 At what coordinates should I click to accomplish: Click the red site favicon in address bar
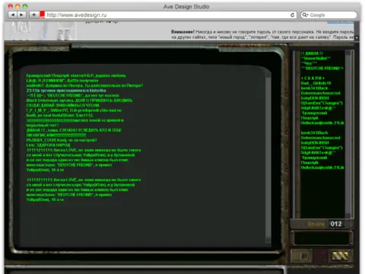pyautogui.click(x=42, y=14)
